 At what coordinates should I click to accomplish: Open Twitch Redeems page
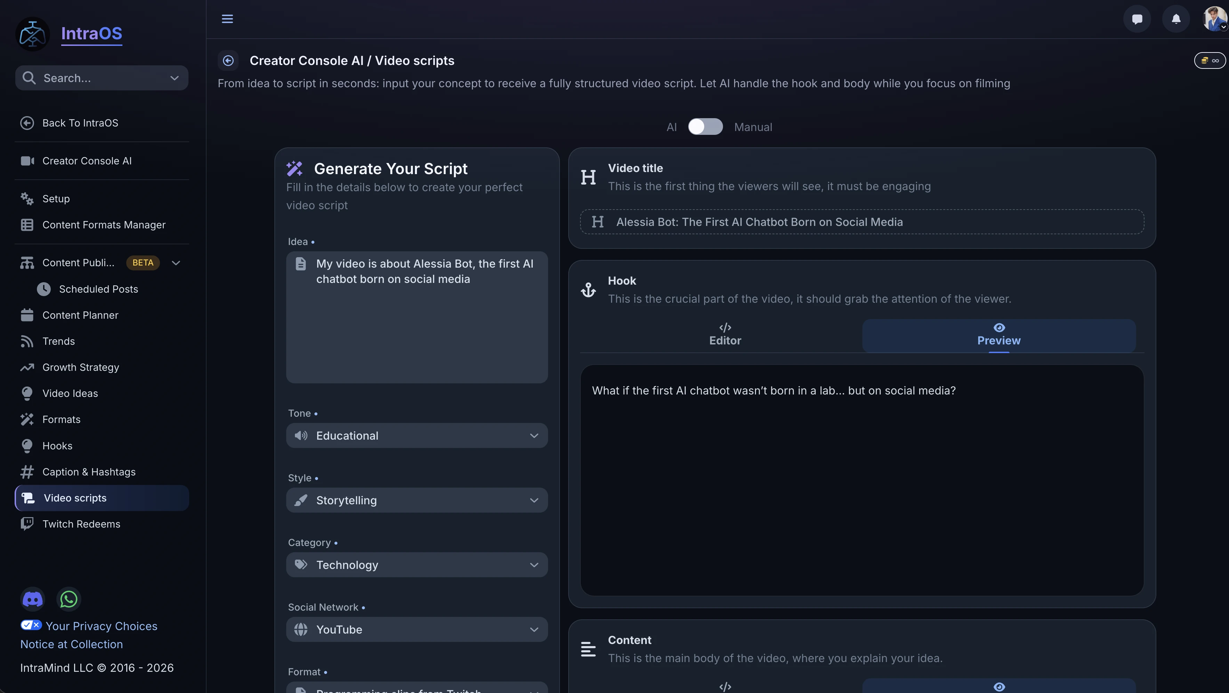pyautogui.click(x=102, y=524)
